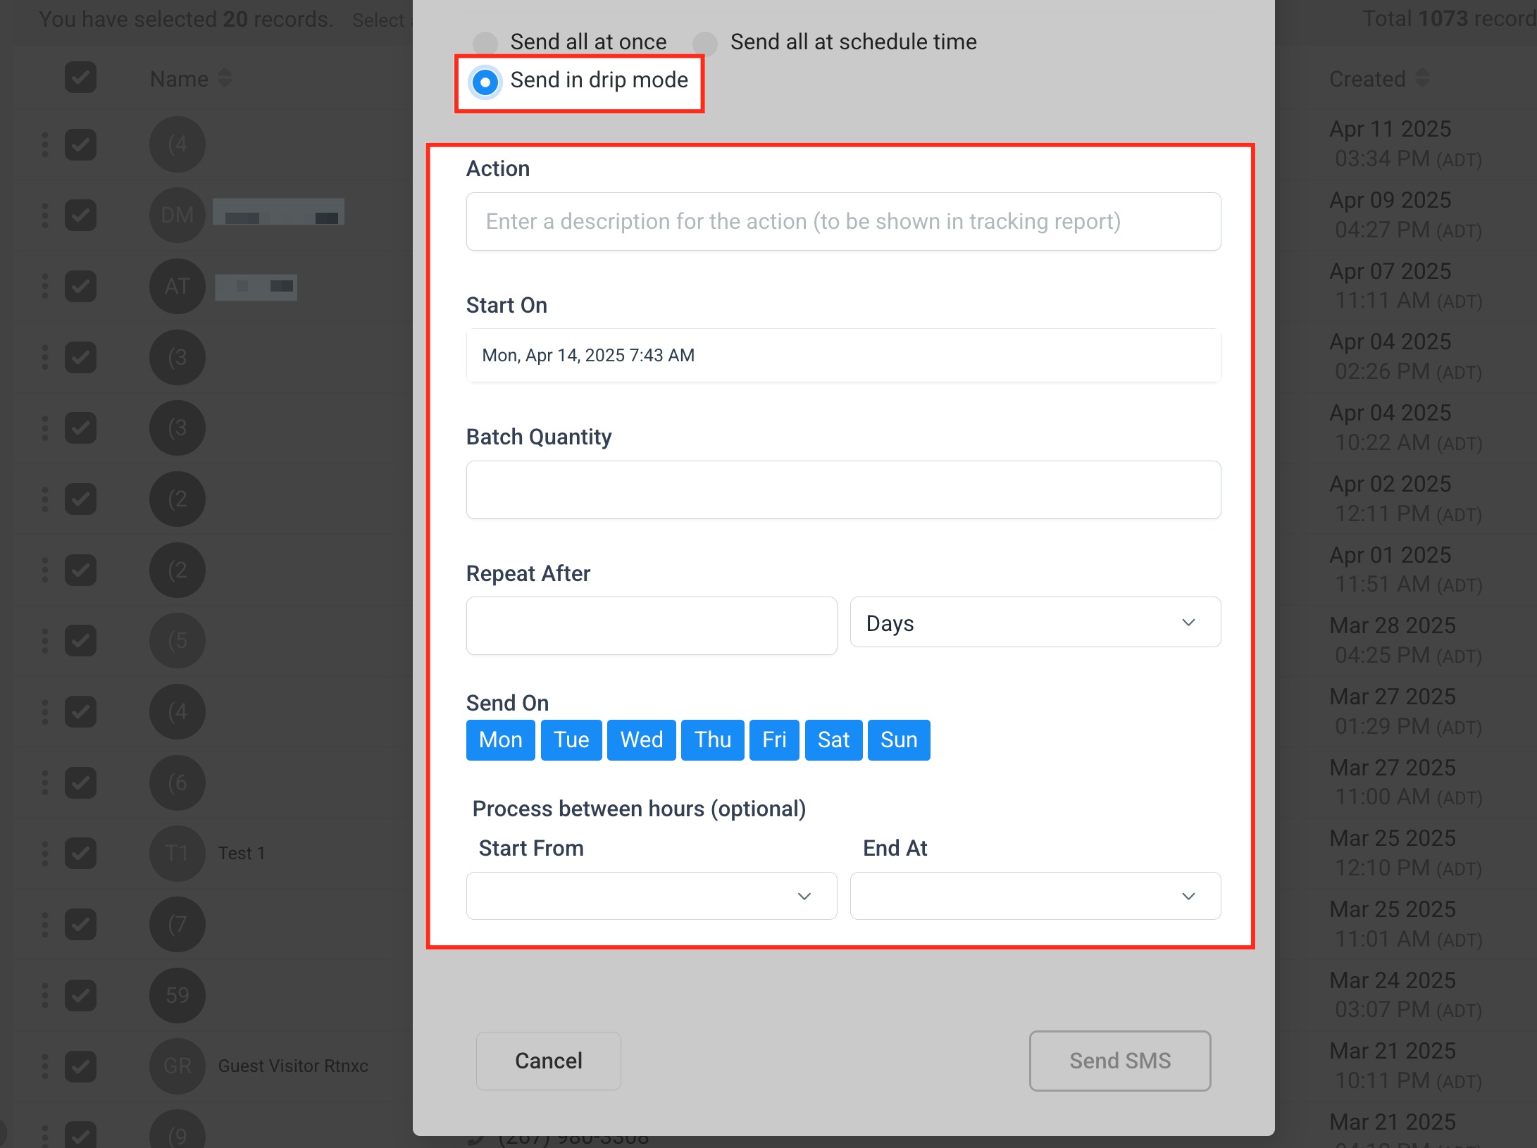Click the T1 avatar for Test 1
The height and width of the screenshot is (1148, 1537).
tap(177, 853)
